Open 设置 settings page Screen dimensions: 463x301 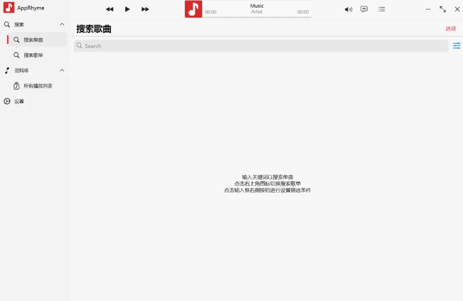[19, 101]
